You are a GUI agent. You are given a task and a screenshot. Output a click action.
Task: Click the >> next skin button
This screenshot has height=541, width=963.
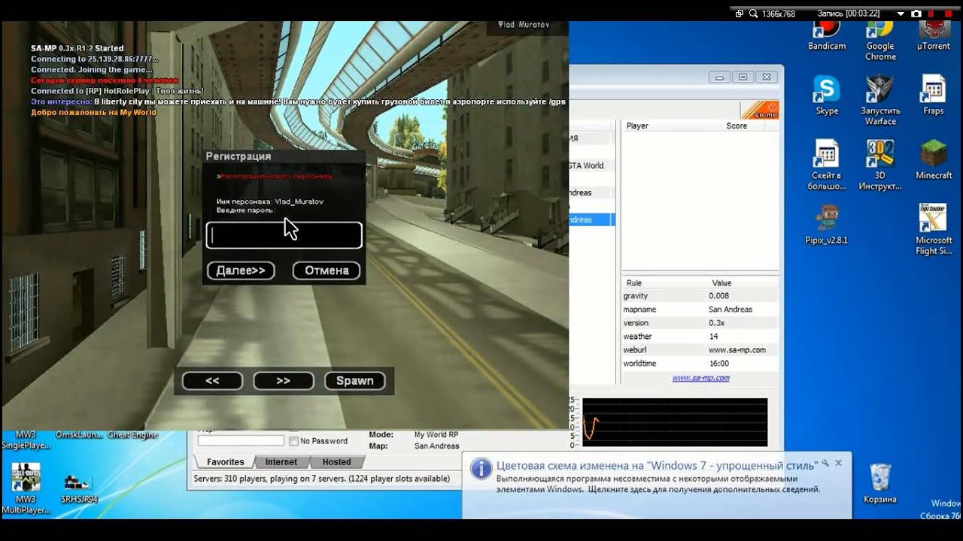(284, 381)
